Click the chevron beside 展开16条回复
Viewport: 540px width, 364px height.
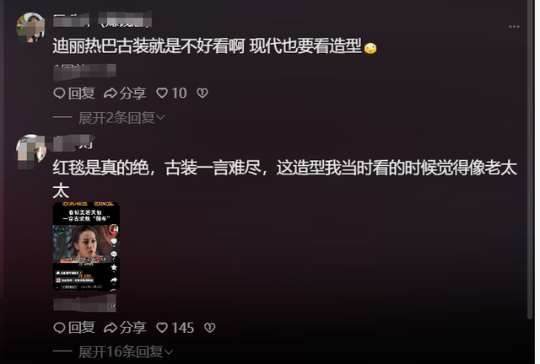(169, 352)
